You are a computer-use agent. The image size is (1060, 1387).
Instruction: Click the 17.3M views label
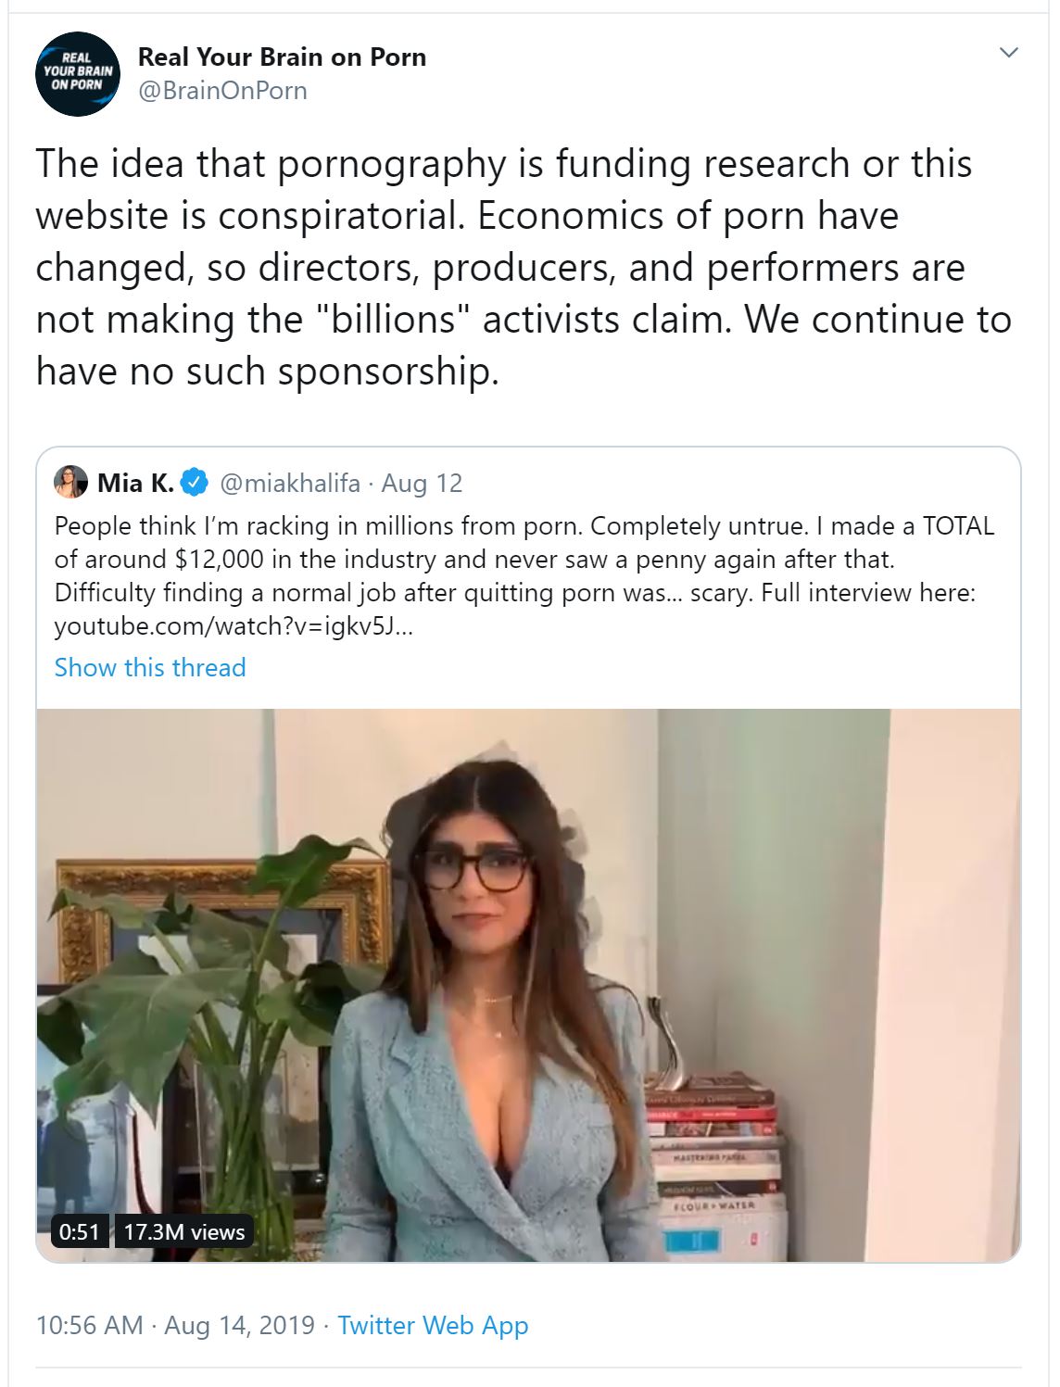pos(183,1231)
